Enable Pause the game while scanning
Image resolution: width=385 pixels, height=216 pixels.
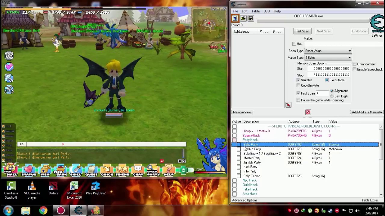298,100
